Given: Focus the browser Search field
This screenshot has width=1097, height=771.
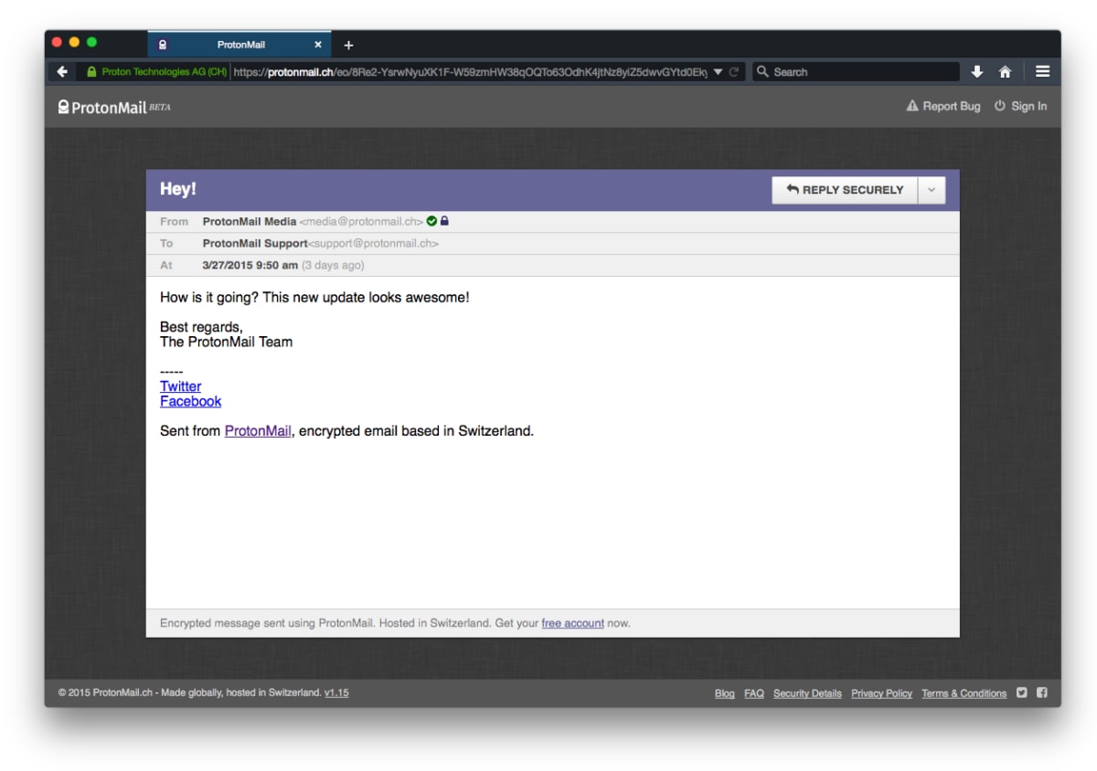Looking at the screenshot, I should point(856,71).
